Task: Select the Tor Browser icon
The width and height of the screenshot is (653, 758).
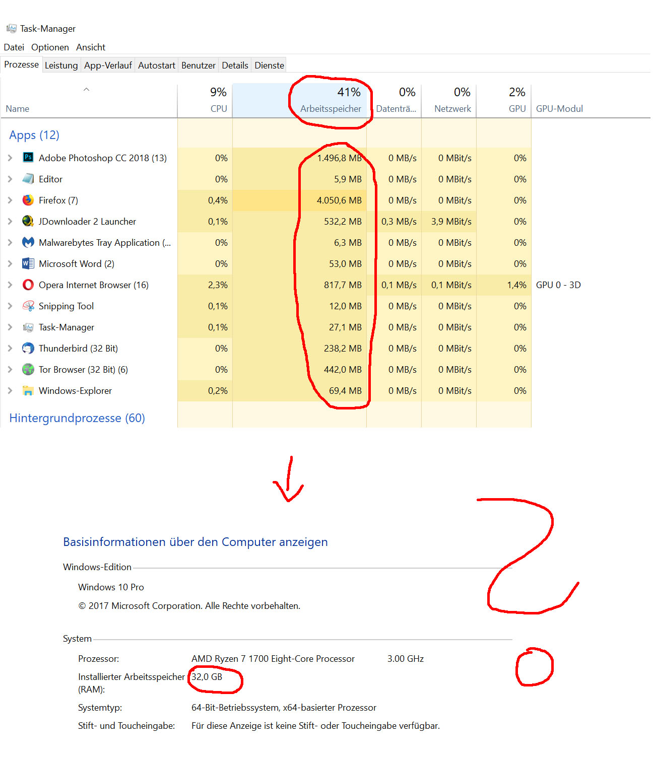Action: point(28,369)
